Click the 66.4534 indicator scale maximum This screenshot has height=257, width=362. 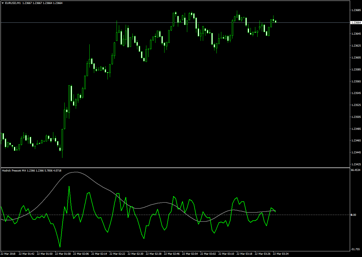click(x=356, y=170)
